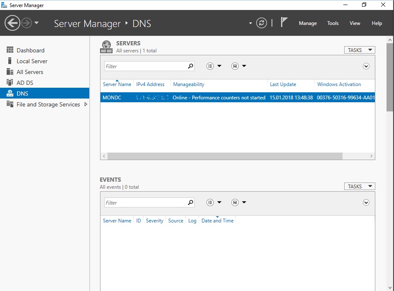Open save query dropdown arrow in Events toolbar
The height and width of the screenshot is (291, 394).
244,202
